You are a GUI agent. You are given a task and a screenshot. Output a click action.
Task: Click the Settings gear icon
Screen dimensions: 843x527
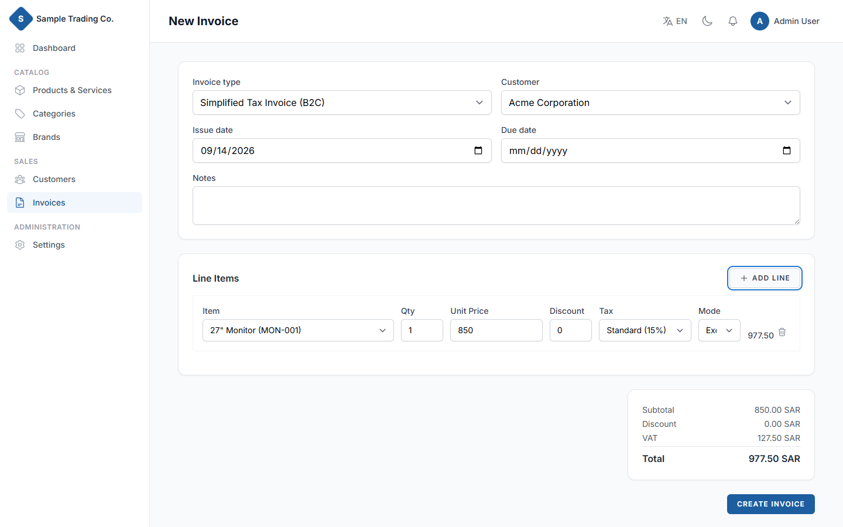(20, 245)
